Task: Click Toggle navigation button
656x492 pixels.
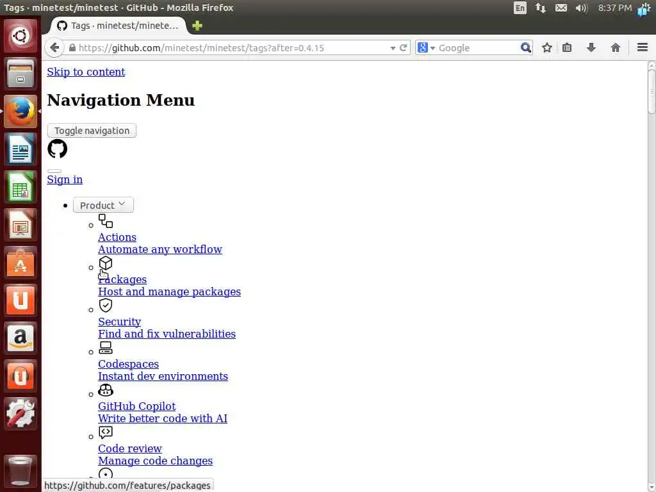Action: pyautogui.click(x=92, y=131)
